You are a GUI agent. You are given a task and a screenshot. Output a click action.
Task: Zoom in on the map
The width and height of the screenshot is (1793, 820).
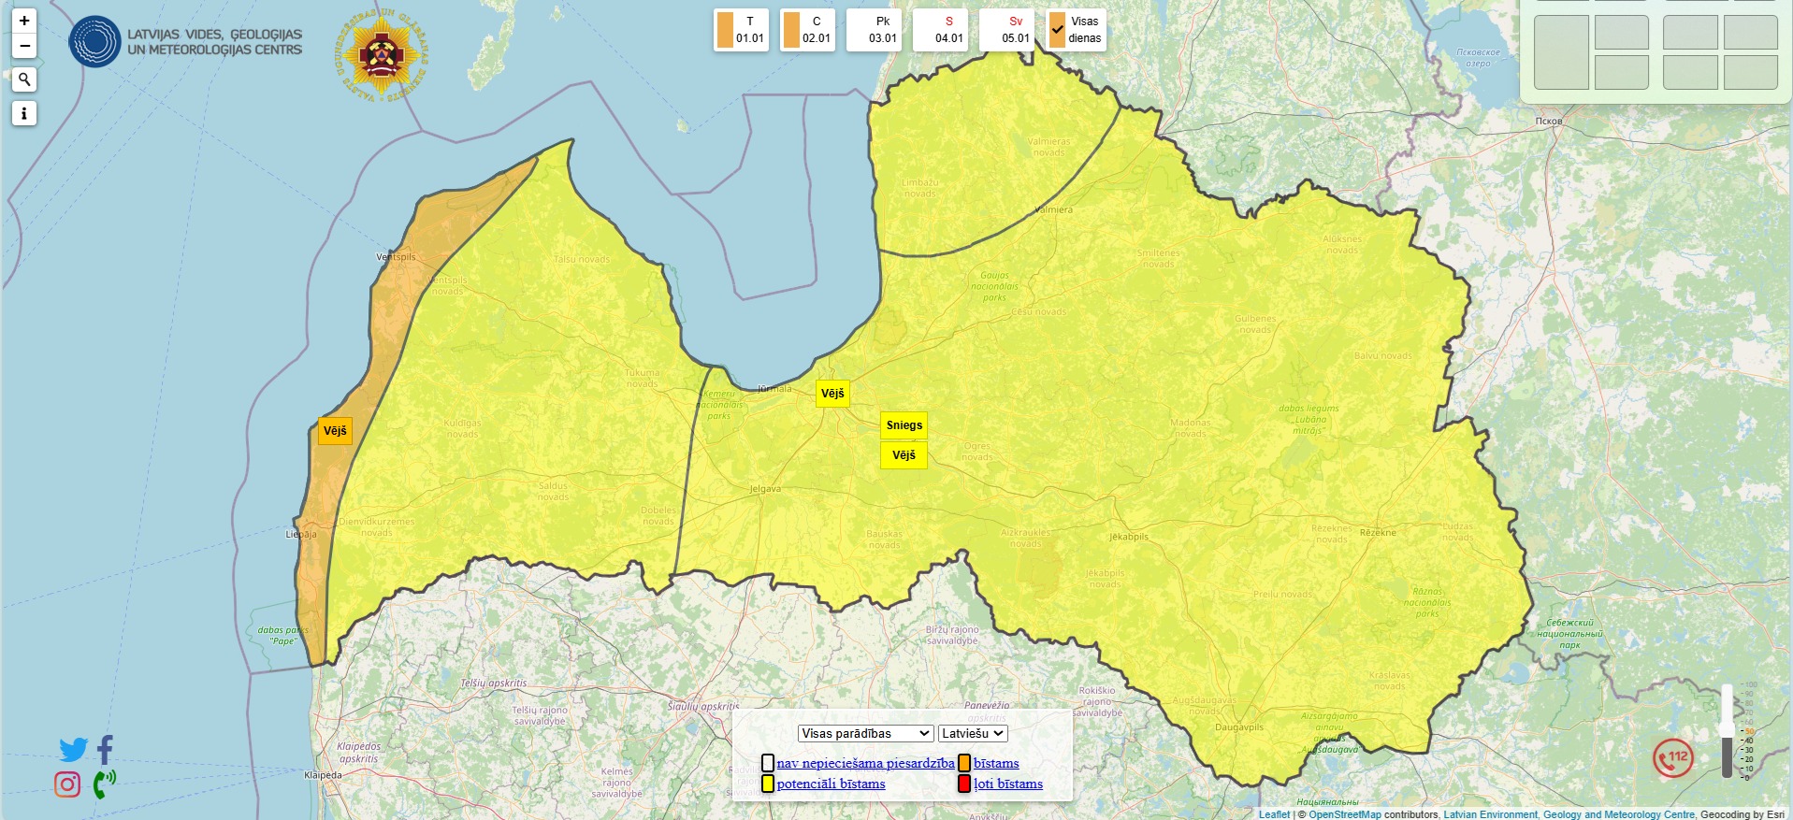24,21
